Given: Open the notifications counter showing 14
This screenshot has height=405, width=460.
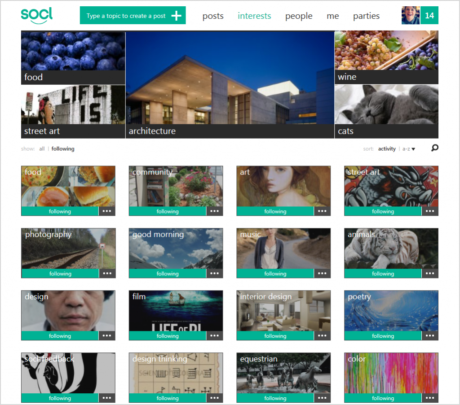Looking at the screenshot, I should [429, 15].
